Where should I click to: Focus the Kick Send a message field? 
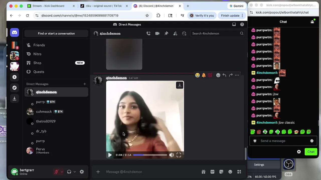point(283,141)
